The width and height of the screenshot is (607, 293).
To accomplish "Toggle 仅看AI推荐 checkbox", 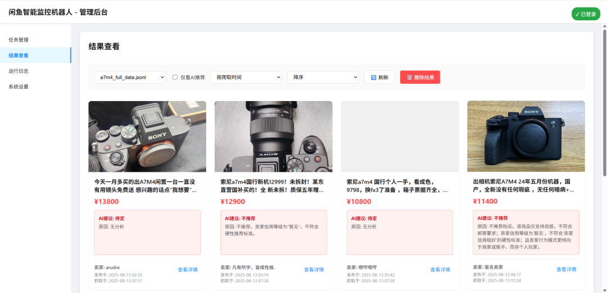I will tap(175, 77).
